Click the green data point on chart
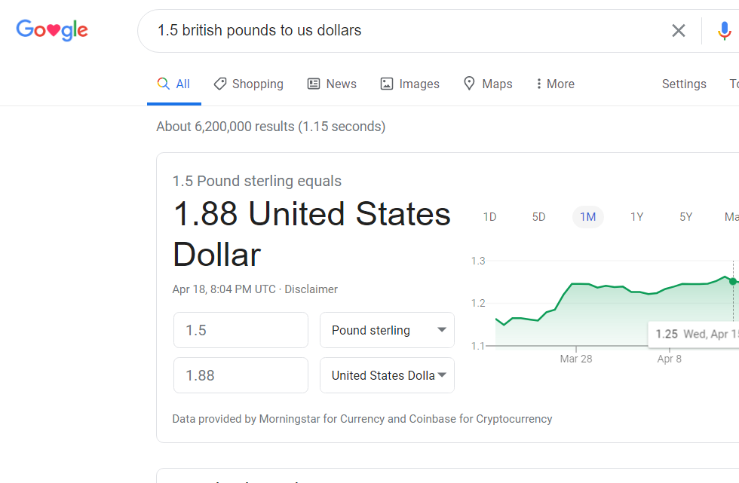Viewport: 739px width, 483px height. [733, 281]
